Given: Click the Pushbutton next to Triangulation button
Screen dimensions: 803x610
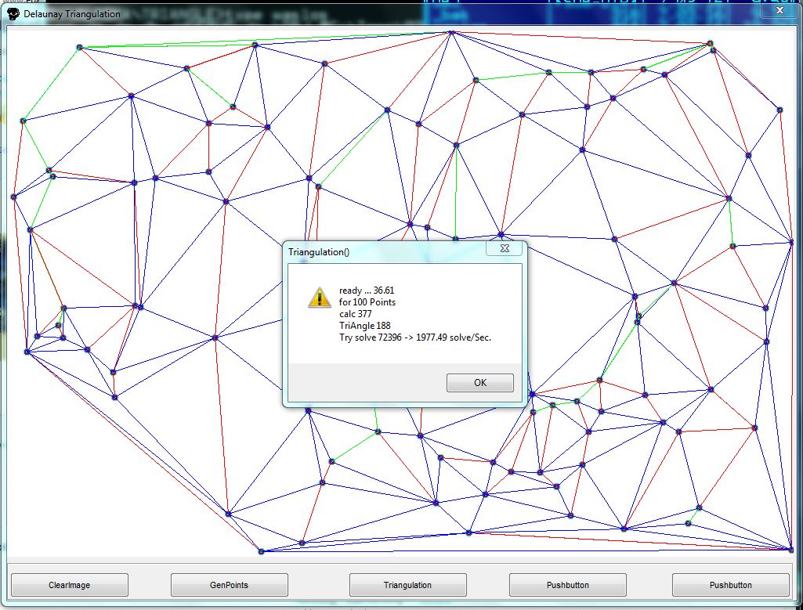Looking at the screenshot, I should pos(567,585).
